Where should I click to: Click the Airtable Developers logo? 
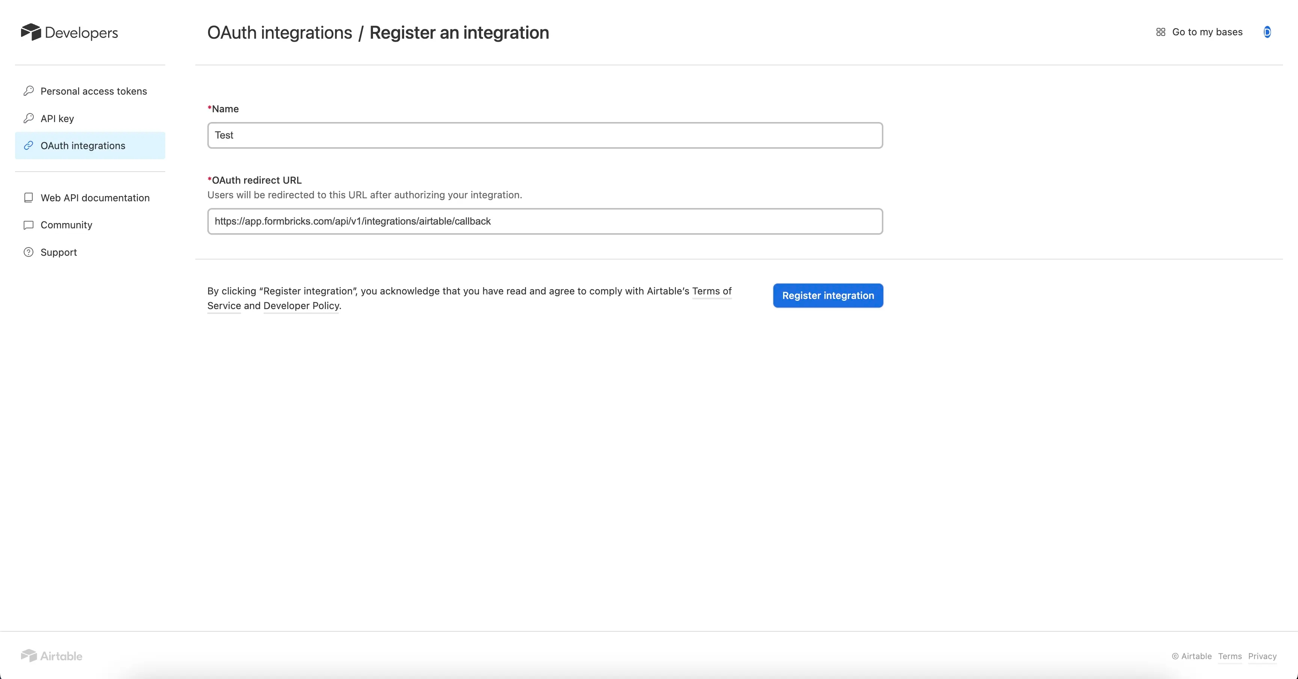click(69, 32)
